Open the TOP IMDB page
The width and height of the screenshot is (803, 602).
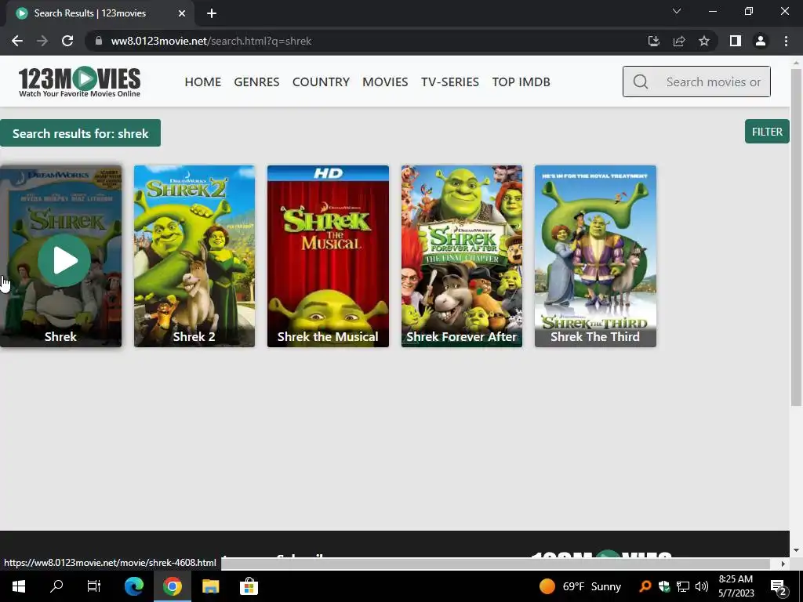521,82
